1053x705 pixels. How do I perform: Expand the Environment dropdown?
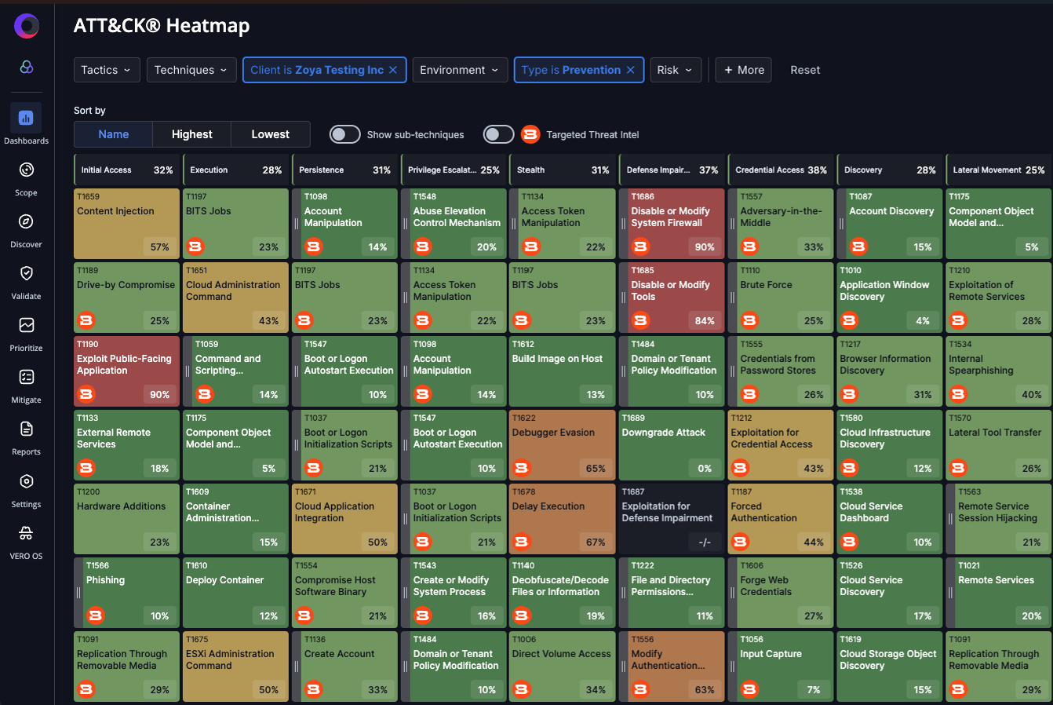[x=459, y=70]
